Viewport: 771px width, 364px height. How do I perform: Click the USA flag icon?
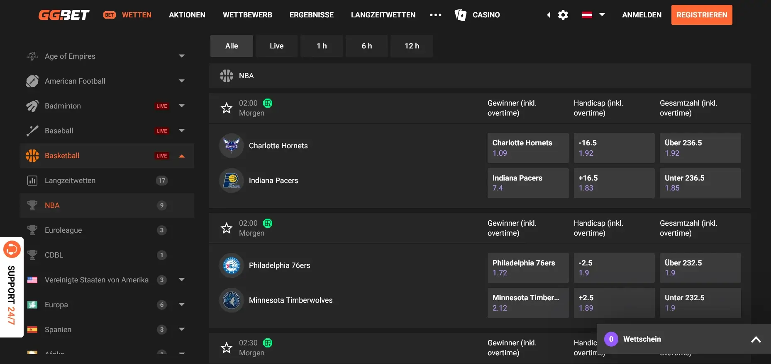(x=32, y=280)
